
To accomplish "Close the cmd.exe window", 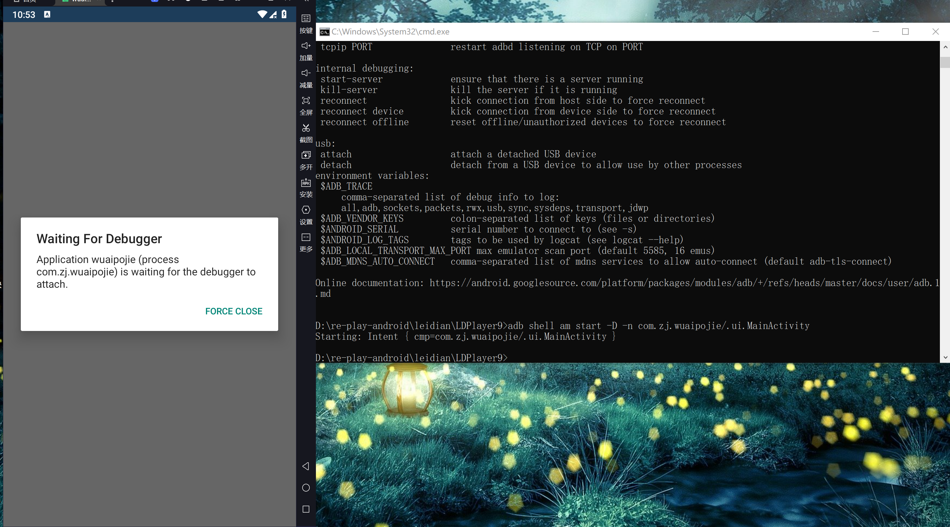I will (x=935, y=32).
